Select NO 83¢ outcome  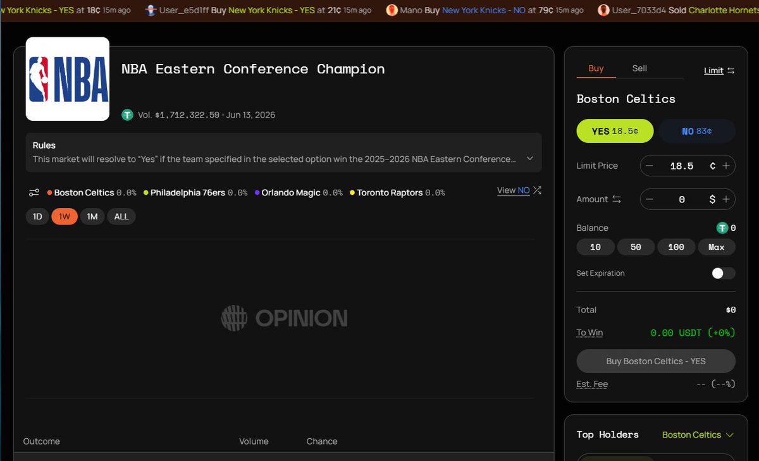coord(697,131)
